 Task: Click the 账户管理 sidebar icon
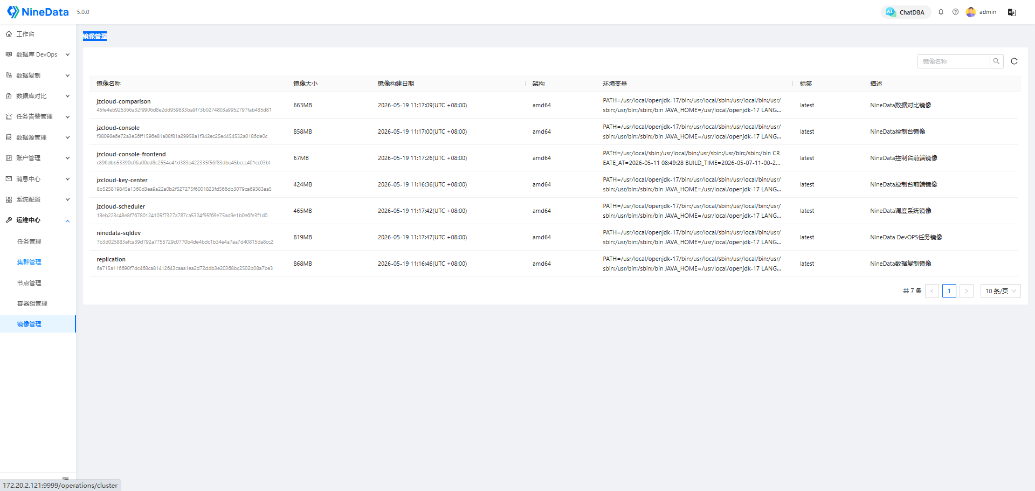point(9,158)
